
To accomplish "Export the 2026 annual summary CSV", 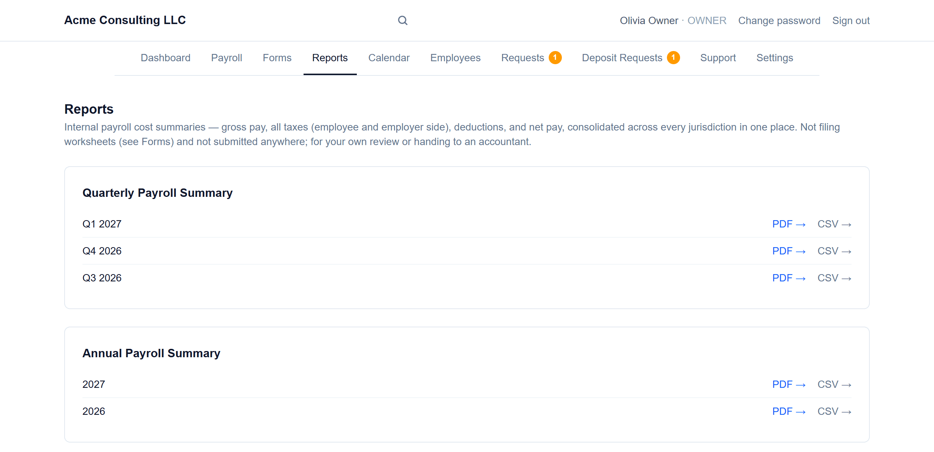I will pos(834,411).
